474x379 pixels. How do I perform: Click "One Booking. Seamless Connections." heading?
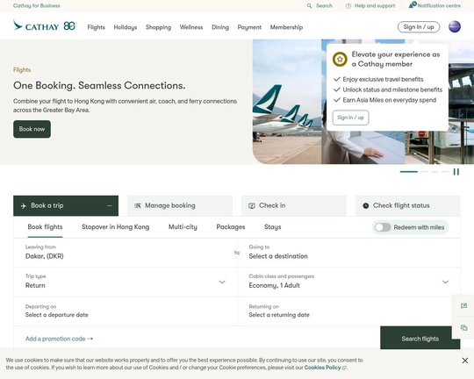(99, 85)
